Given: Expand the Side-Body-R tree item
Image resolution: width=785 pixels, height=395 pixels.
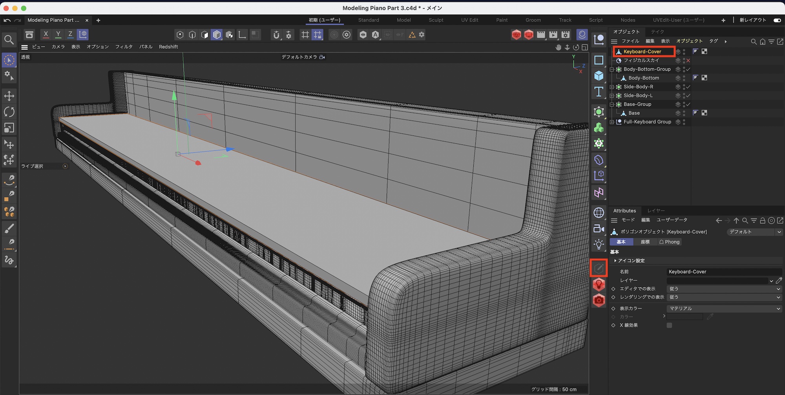Looking at the screenshot, I should 612,87.
